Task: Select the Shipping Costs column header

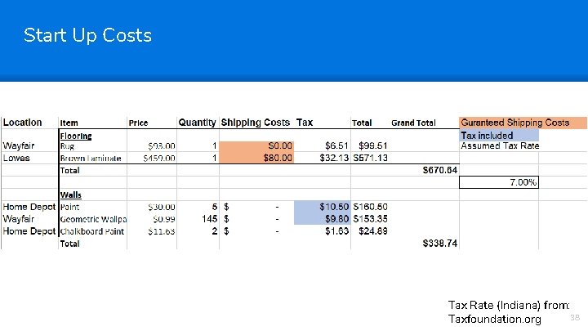Action: tap(255, 123)
